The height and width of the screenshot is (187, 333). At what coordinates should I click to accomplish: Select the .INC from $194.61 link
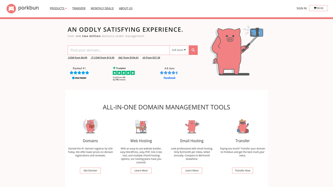[128, 58]
